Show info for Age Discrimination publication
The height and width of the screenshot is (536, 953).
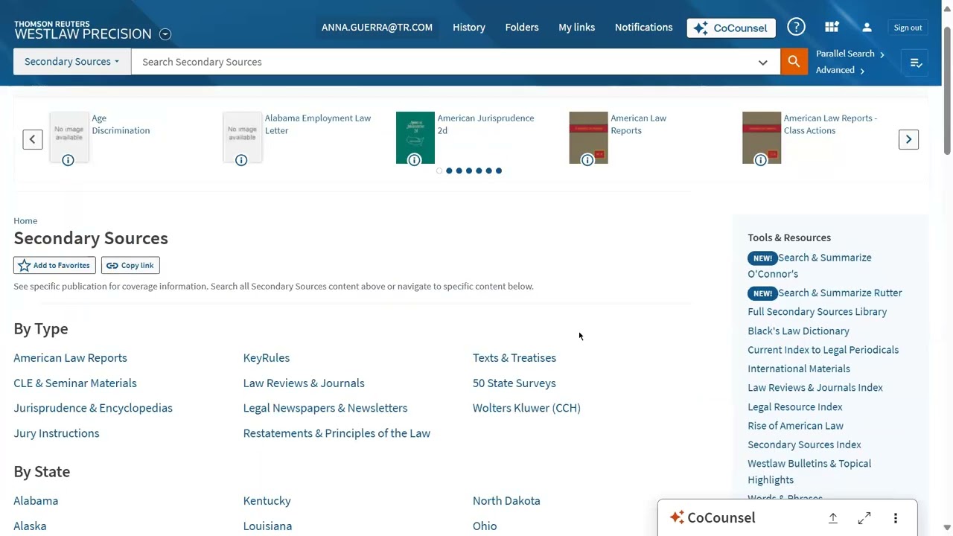(x=68, y=160)
